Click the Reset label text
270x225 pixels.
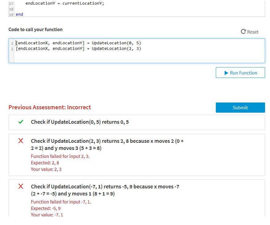click(x=253, y=32)
